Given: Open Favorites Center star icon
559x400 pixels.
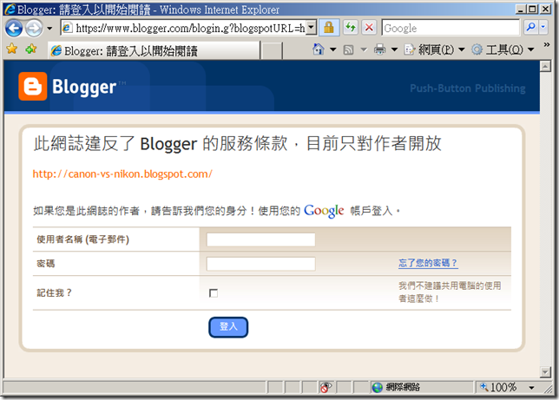Looking at the screenshot, I should point(12,49).
